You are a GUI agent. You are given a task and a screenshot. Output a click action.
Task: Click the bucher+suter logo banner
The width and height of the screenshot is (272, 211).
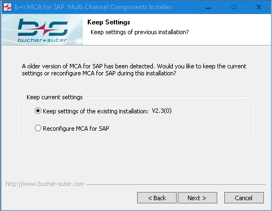[x=42, y=30]
